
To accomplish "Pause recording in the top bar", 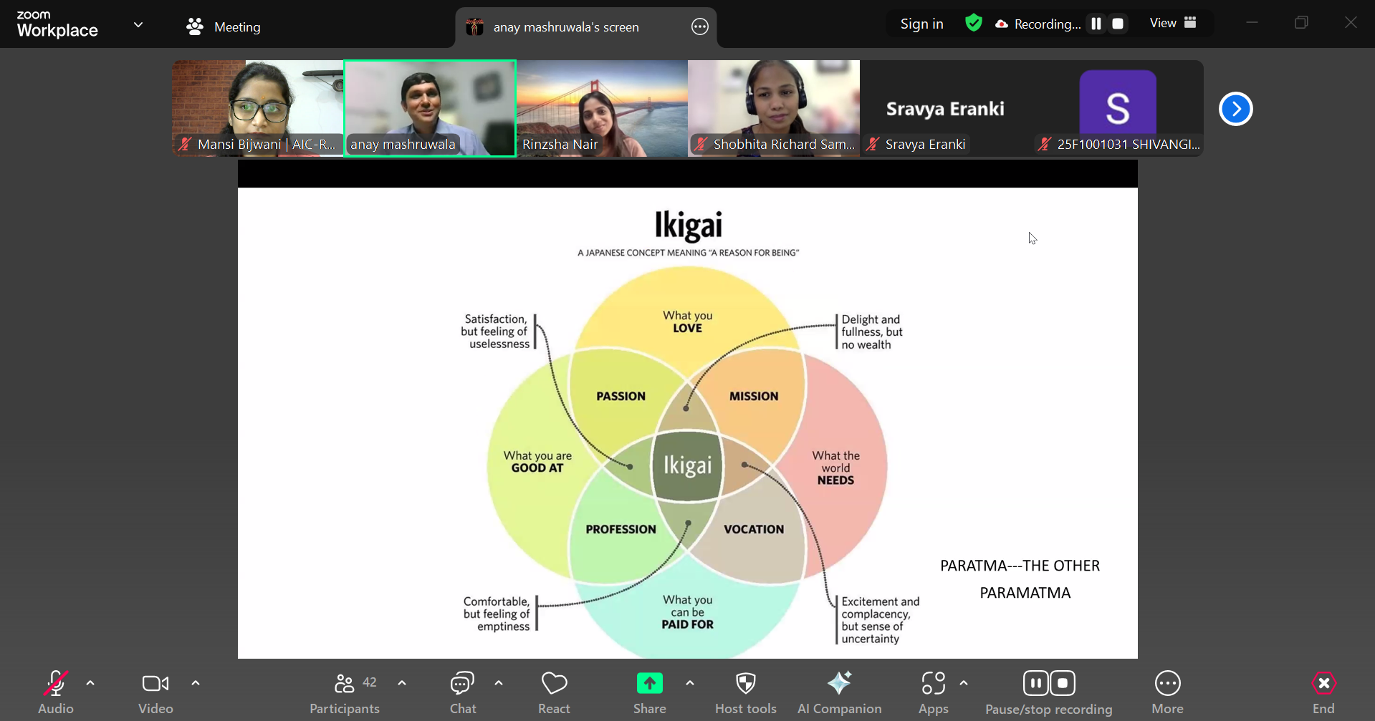I will (x=1096, y=24).
